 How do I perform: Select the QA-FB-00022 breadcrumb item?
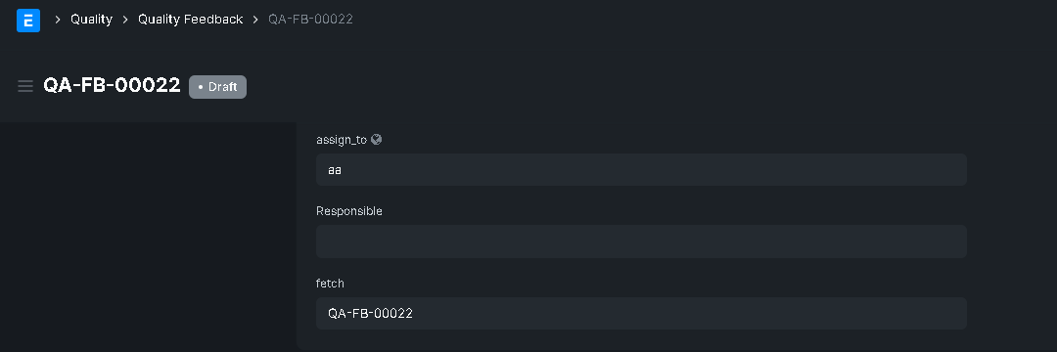(311, 20)
